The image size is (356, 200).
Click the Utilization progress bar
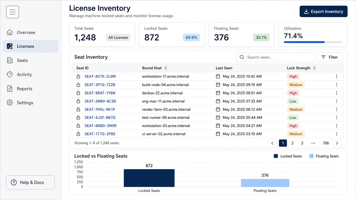click(x=313, y=42)
